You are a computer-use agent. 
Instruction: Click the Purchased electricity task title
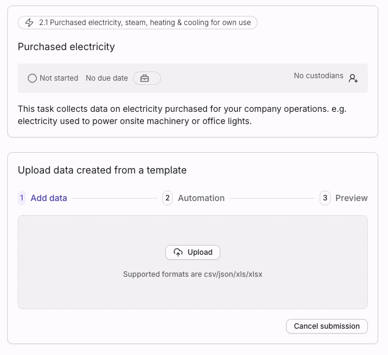point(66,47)
